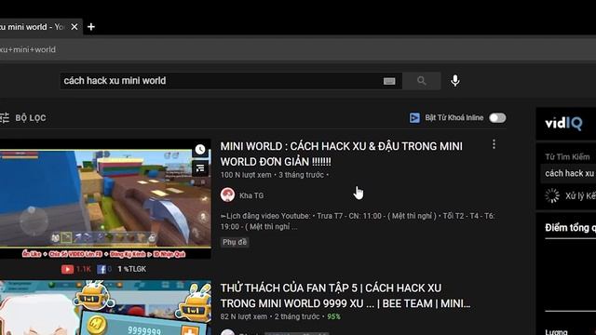Click the '100 N lượt xem' view count

pos(246,175)
